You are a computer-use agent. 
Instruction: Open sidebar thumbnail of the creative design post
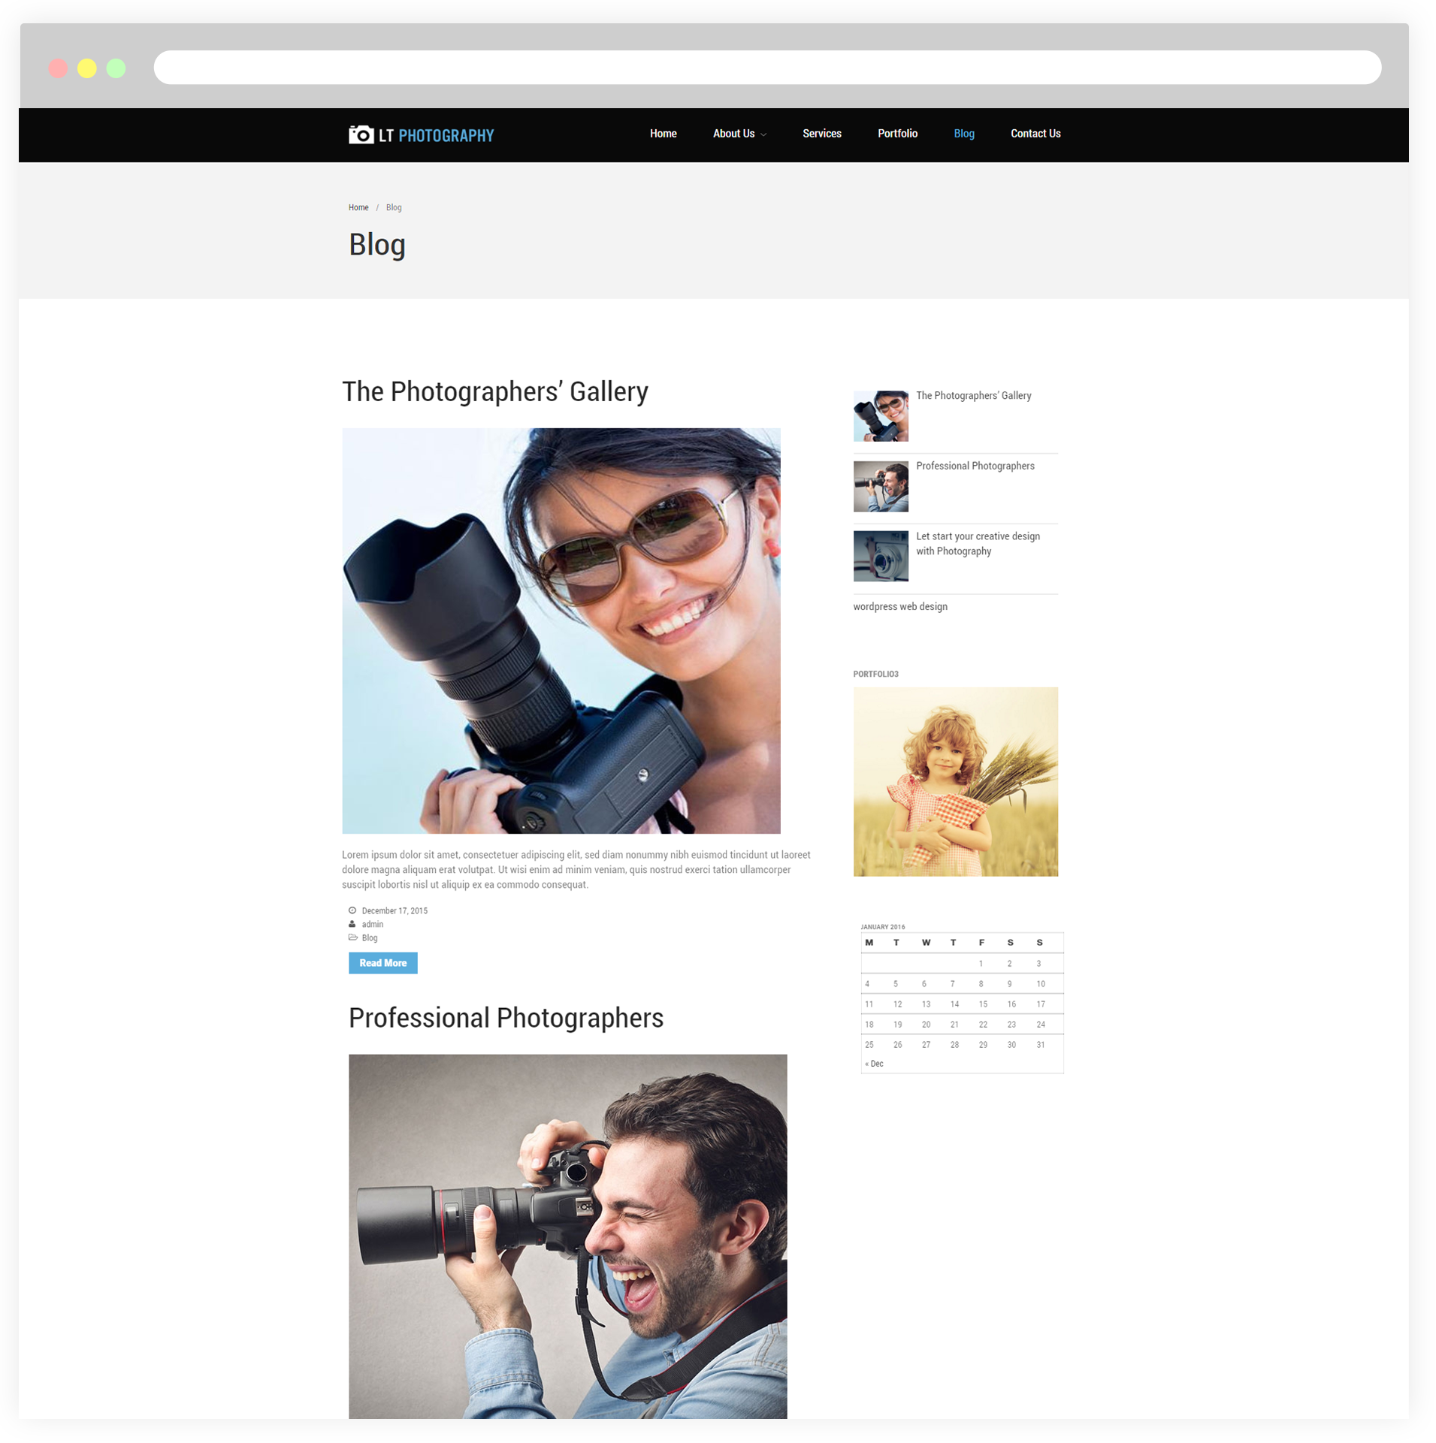pyautogui.click(x=880, y=556)
